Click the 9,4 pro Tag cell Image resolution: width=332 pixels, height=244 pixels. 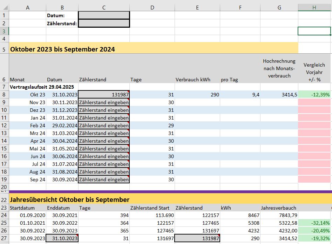[240, 94]
